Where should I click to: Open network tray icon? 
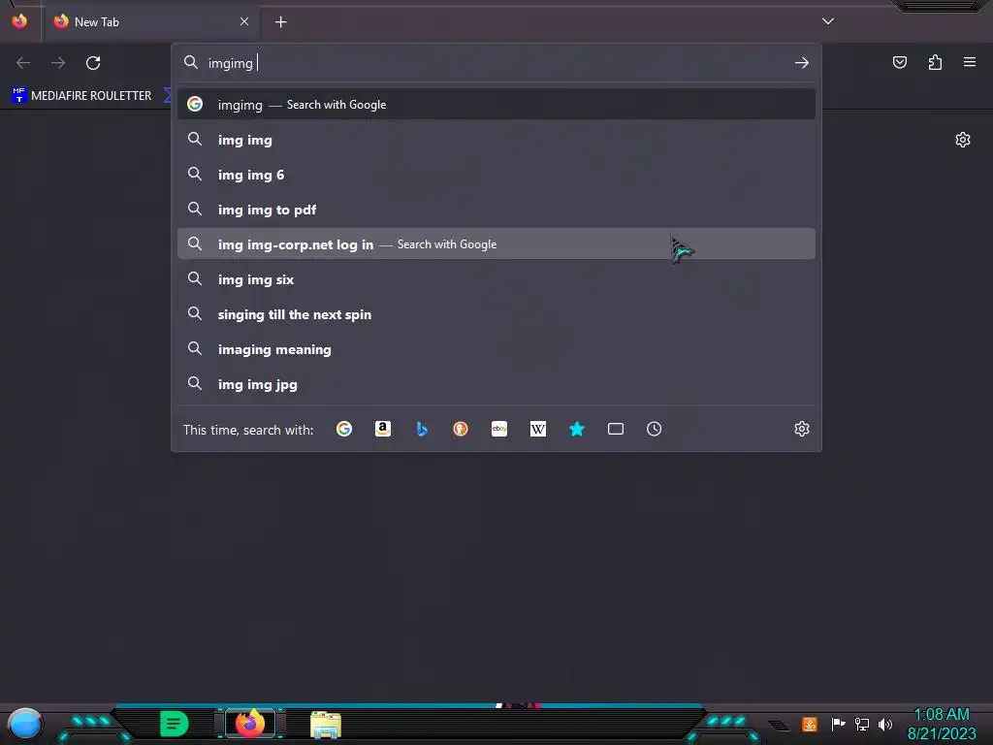862,724
